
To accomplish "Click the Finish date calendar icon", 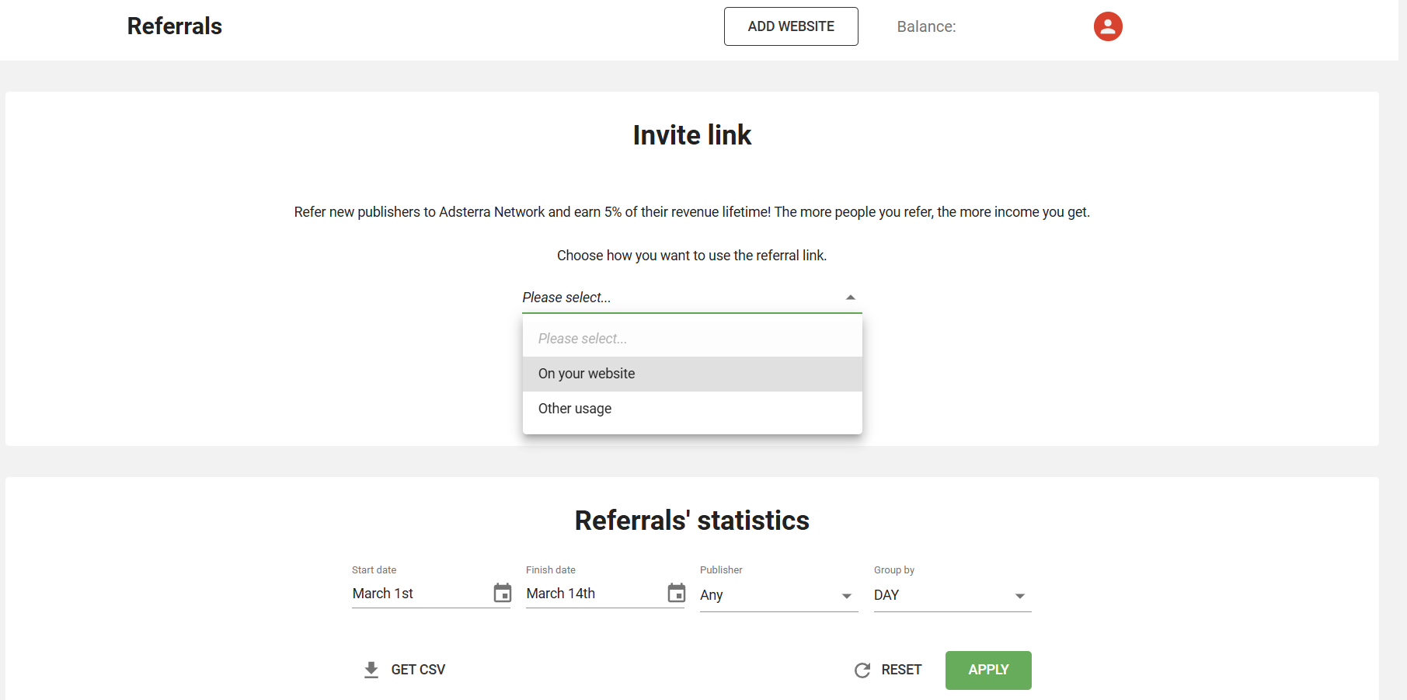I will [677, 594].
